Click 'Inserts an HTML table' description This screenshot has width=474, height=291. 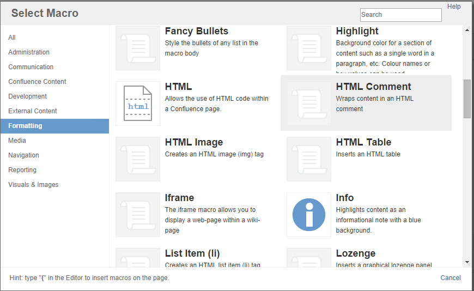368,154
